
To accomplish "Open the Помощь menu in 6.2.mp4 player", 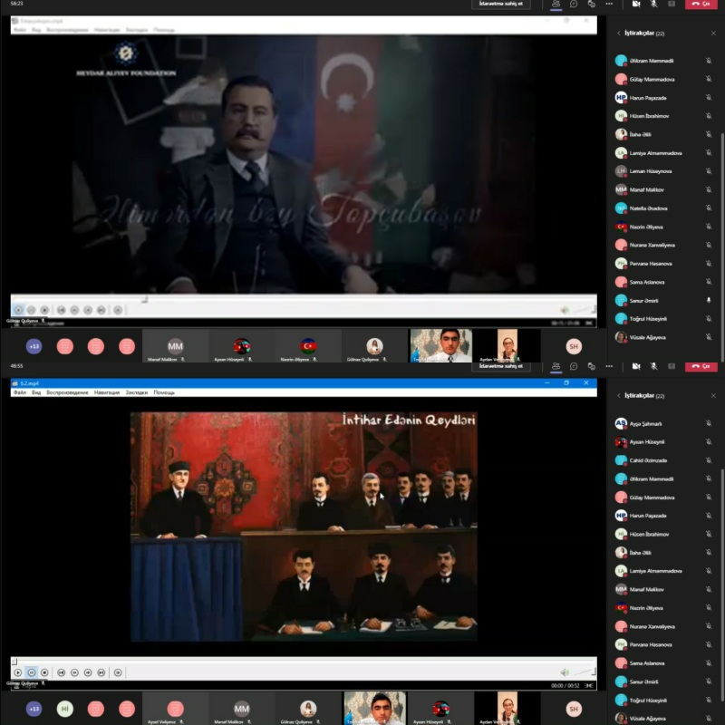I will [x=164, y=392].
